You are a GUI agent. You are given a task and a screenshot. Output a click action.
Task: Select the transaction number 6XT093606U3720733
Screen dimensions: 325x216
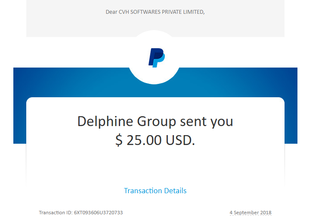98,213
